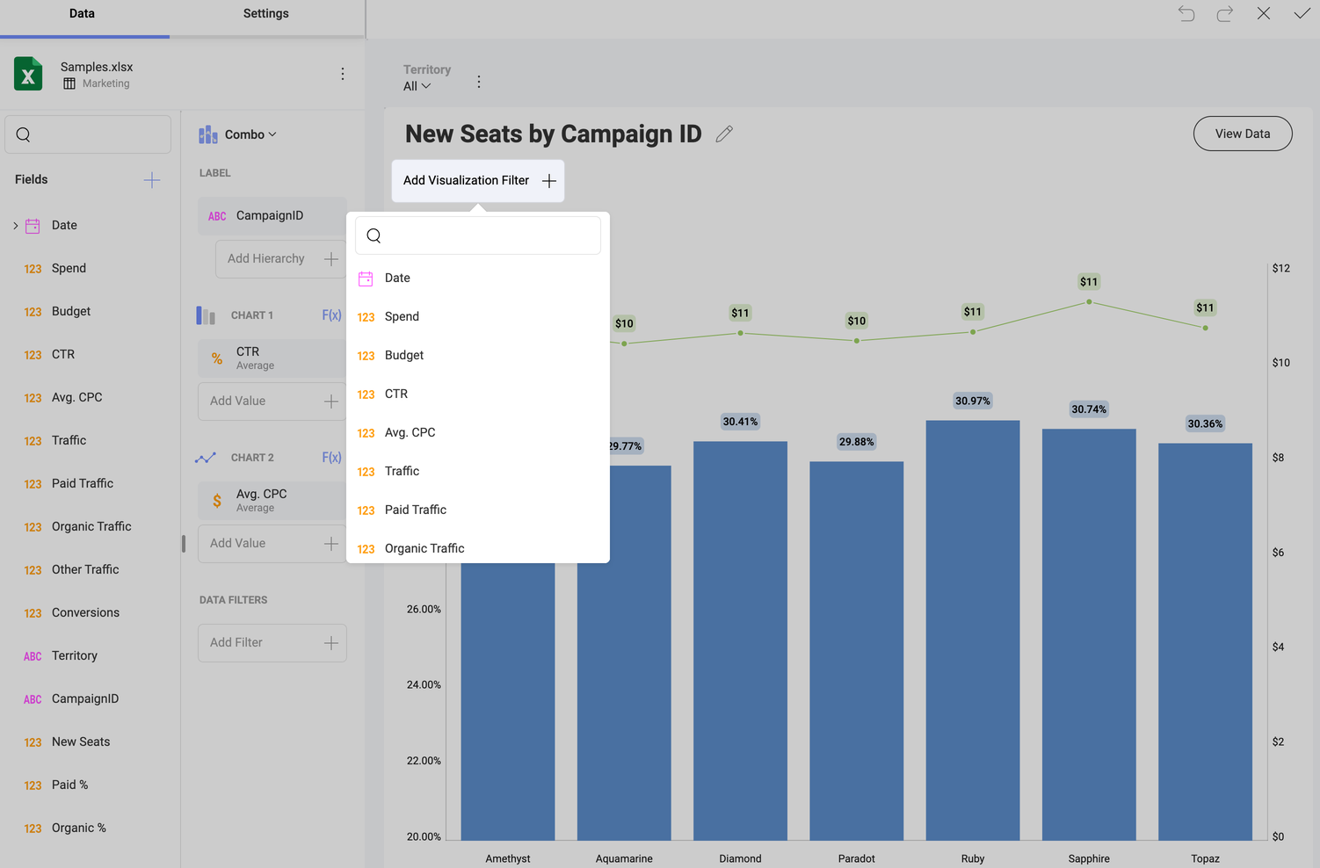Click CampaignID in the Fields list
1320x868 pixels.
click(84, 698)
